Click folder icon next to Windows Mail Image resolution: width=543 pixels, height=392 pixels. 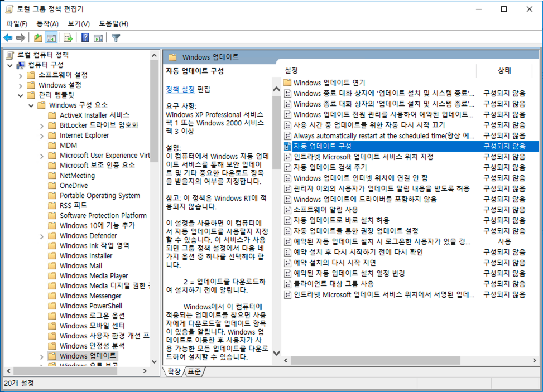[x=52, y=266]
